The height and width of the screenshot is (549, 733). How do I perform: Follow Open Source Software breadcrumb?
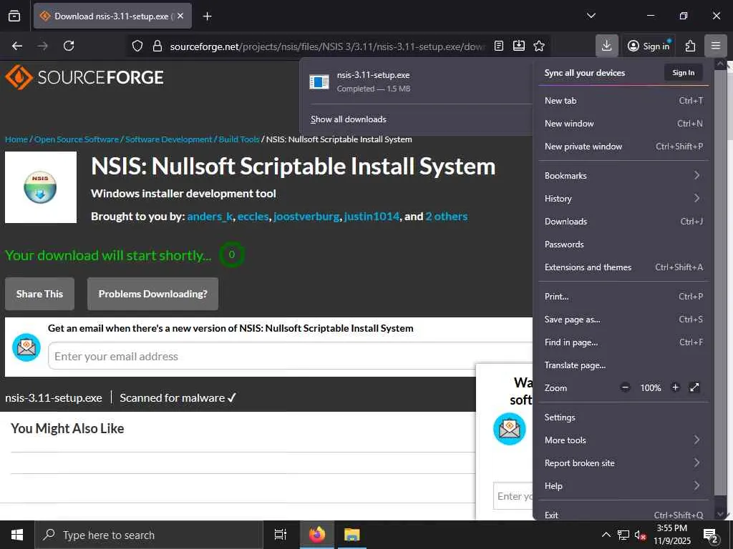click(76, 139)
